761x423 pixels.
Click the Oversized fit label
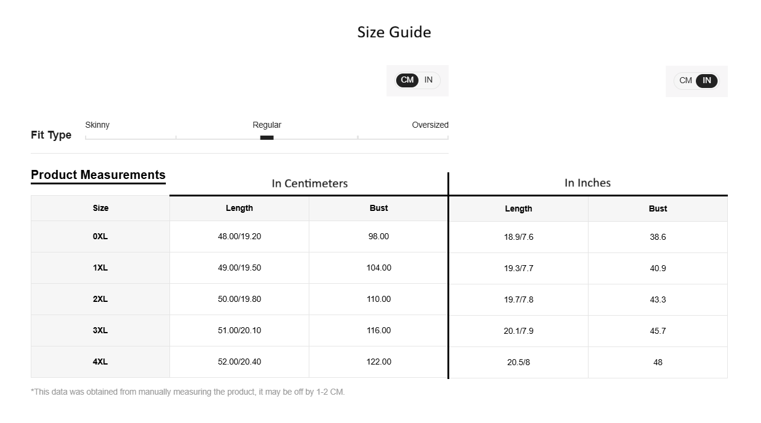click(x=430, y=125)
